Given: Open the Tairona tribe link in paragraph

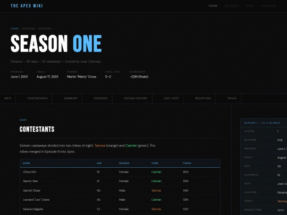Looking at the screenshot, I should 100,145.
